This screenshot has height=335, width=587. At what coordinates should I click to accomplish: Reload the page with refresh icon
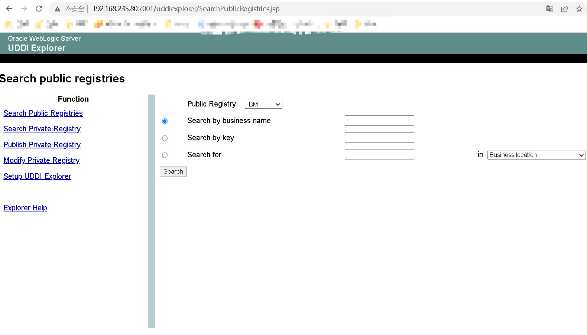39,9
